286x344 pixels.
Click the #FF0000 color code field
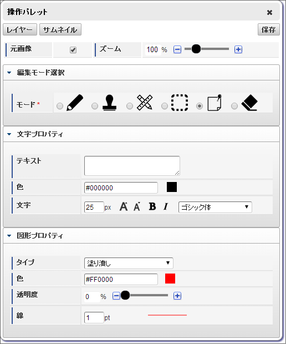pos(121,279)
